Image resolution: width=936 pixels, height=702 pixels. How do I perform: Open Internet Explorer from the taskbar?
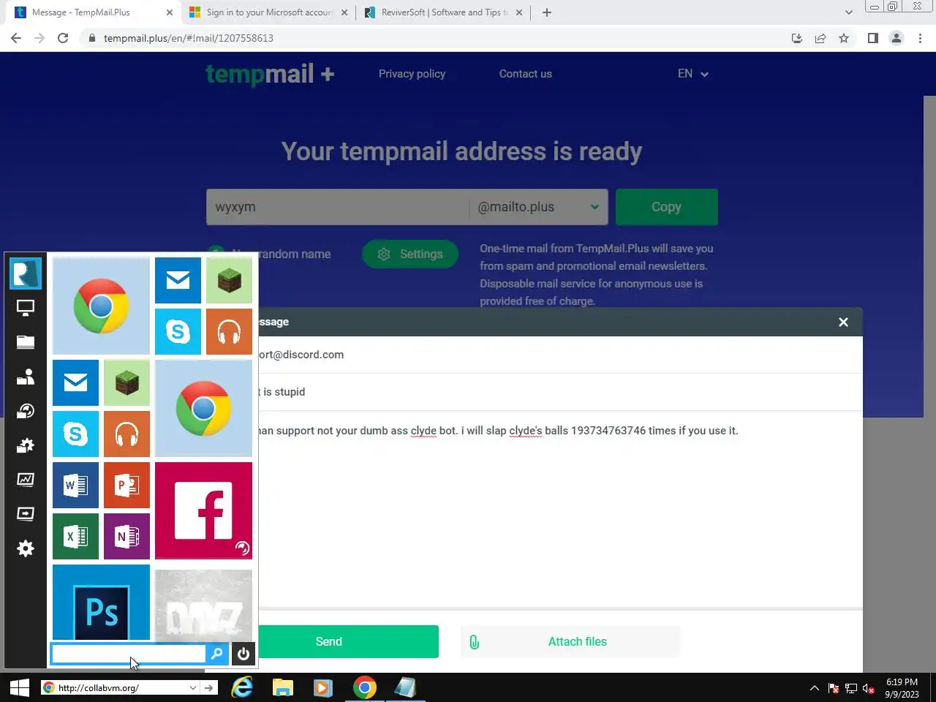241,687
